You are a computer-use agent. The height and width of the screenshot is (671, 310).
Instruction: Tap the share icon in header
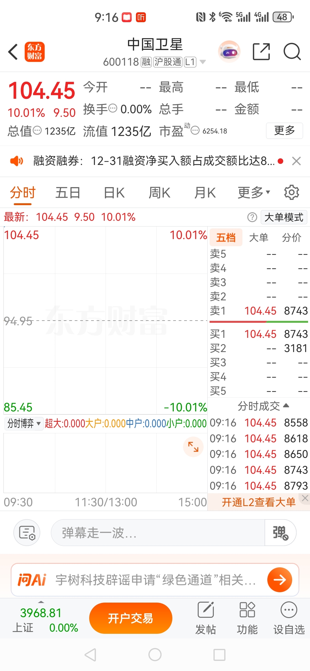pyautogui.click(x=261, y=51)
